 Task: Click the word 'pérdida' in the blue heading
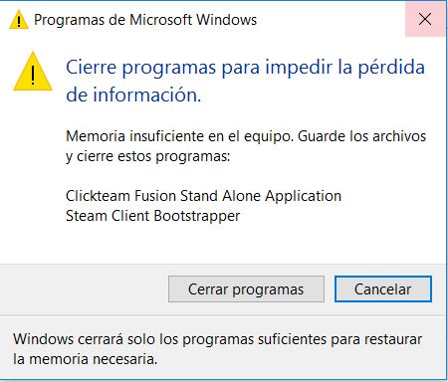click(391, 68)
